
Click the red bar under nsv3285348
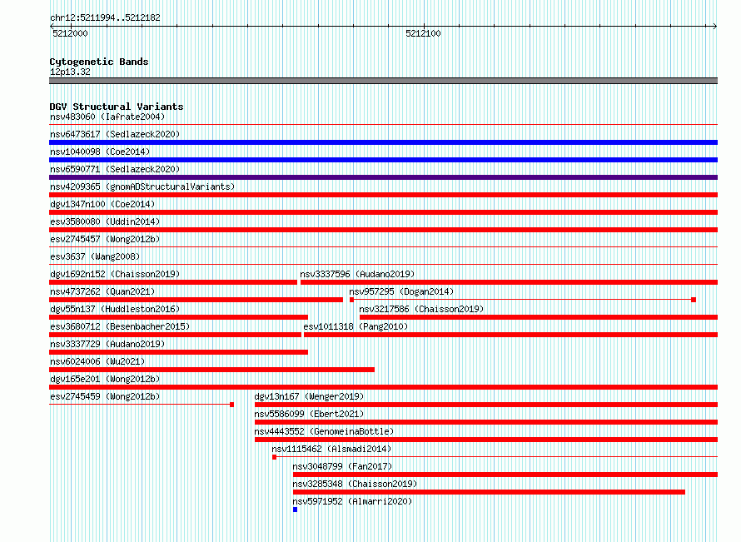[489, 492]
